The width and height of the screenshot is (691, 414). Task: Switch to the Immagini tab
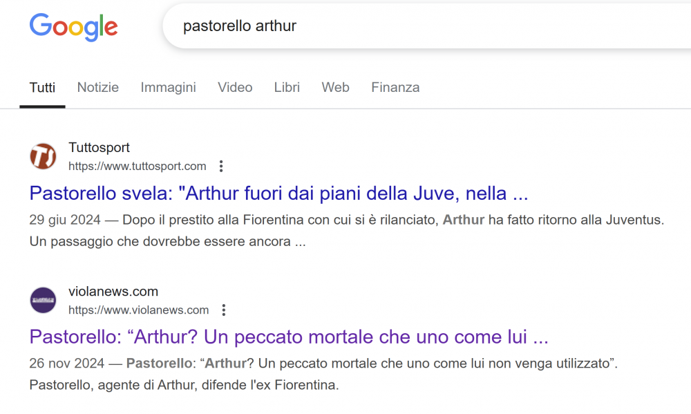[169, 87]
